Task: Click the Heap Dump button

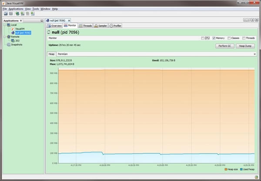Action: (x=245, y=46)
